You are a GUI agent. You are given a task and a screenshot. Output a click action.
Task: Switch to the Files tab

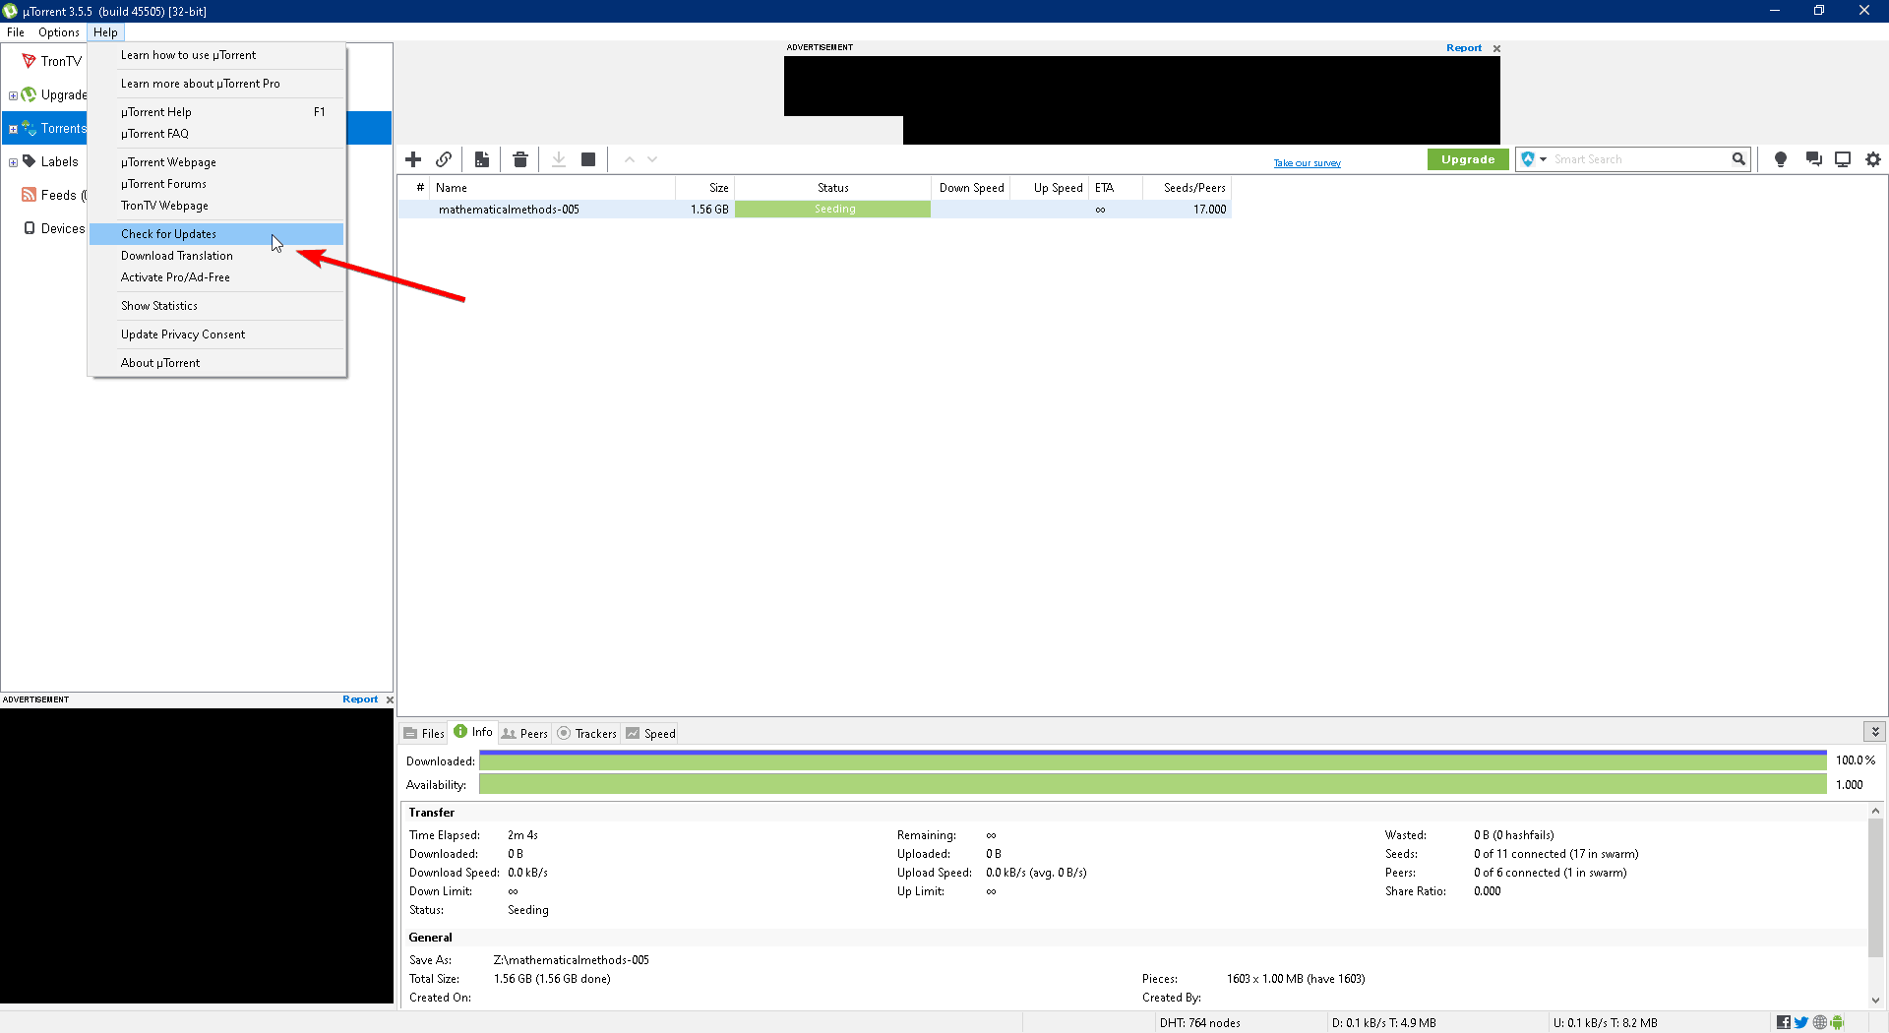[x=424, y=733]
